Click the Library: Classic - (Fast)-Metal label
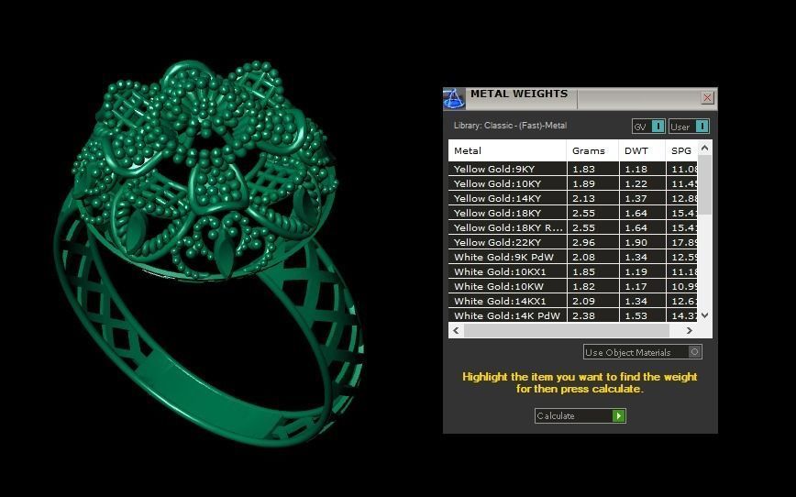The width and height of the screenshot is (796, 497). 510,126
